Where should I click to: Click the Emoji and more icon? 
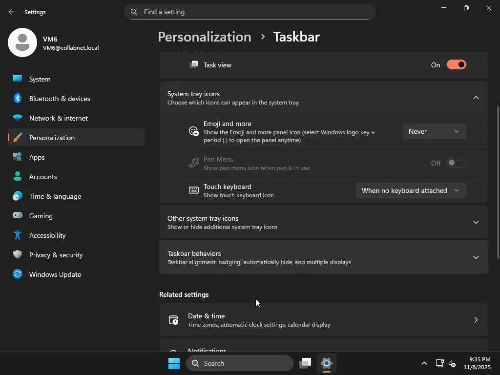194,131
